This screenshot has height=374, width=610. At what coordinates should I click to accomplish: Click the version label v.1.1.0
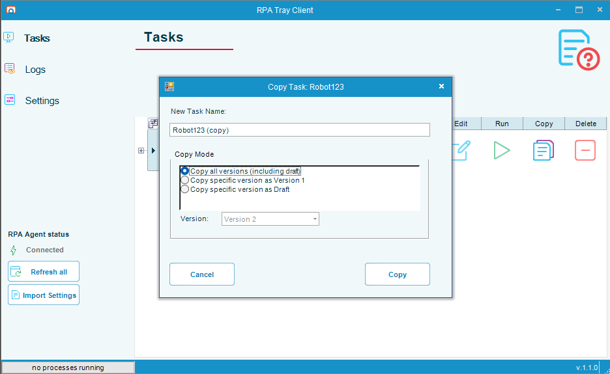[587, 367]
